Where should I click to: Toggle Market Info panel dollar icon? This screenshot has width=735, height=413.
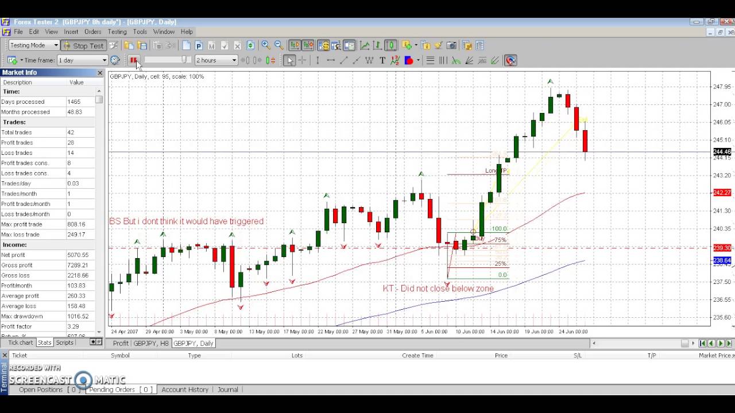click(323, 45)
